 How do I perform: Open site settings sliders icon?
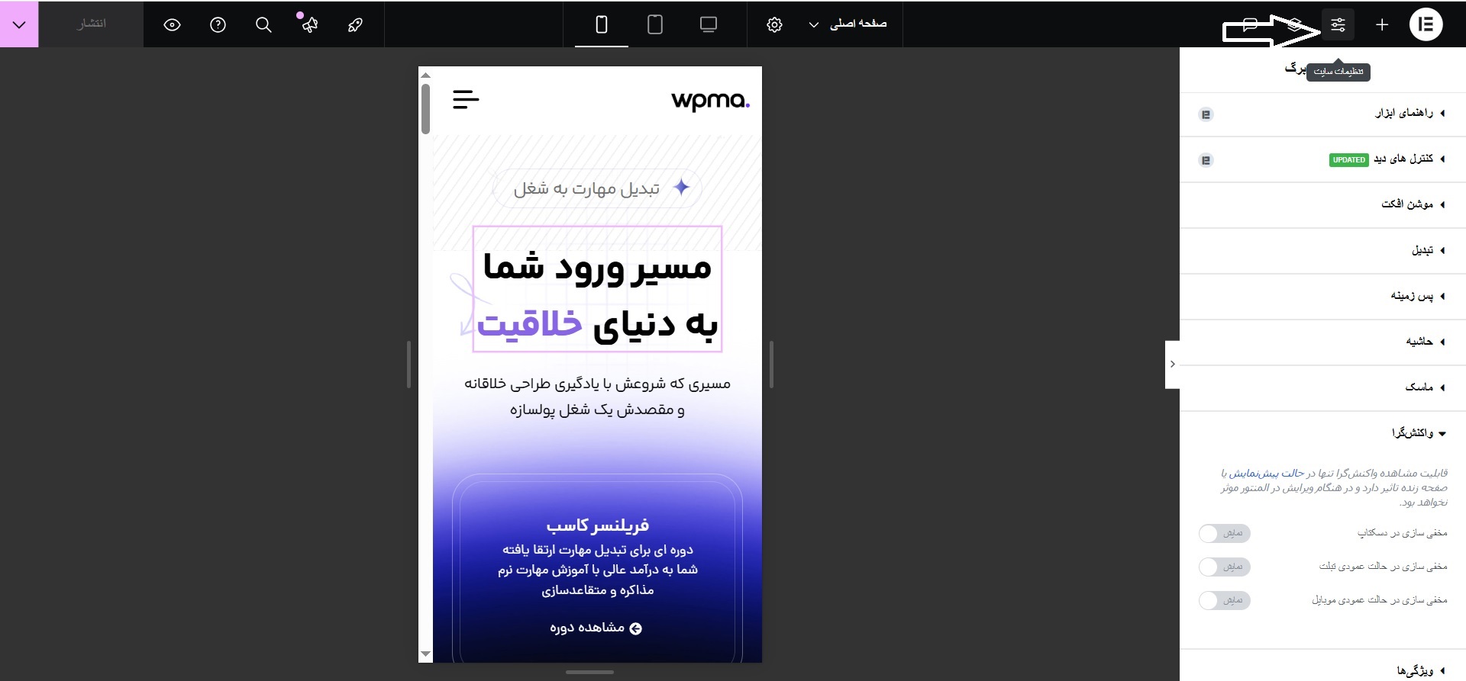click(1338, 24)
